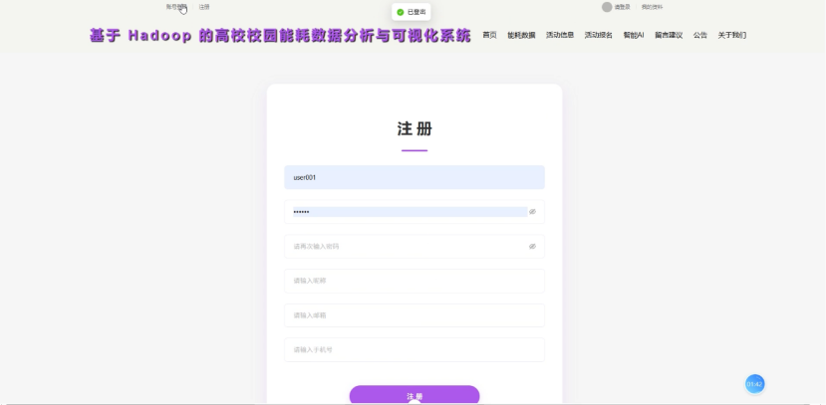Open the 关于我们 menu item
Image resolution: width=826 pixels, height=405 pixels.
tap(731, 35)
